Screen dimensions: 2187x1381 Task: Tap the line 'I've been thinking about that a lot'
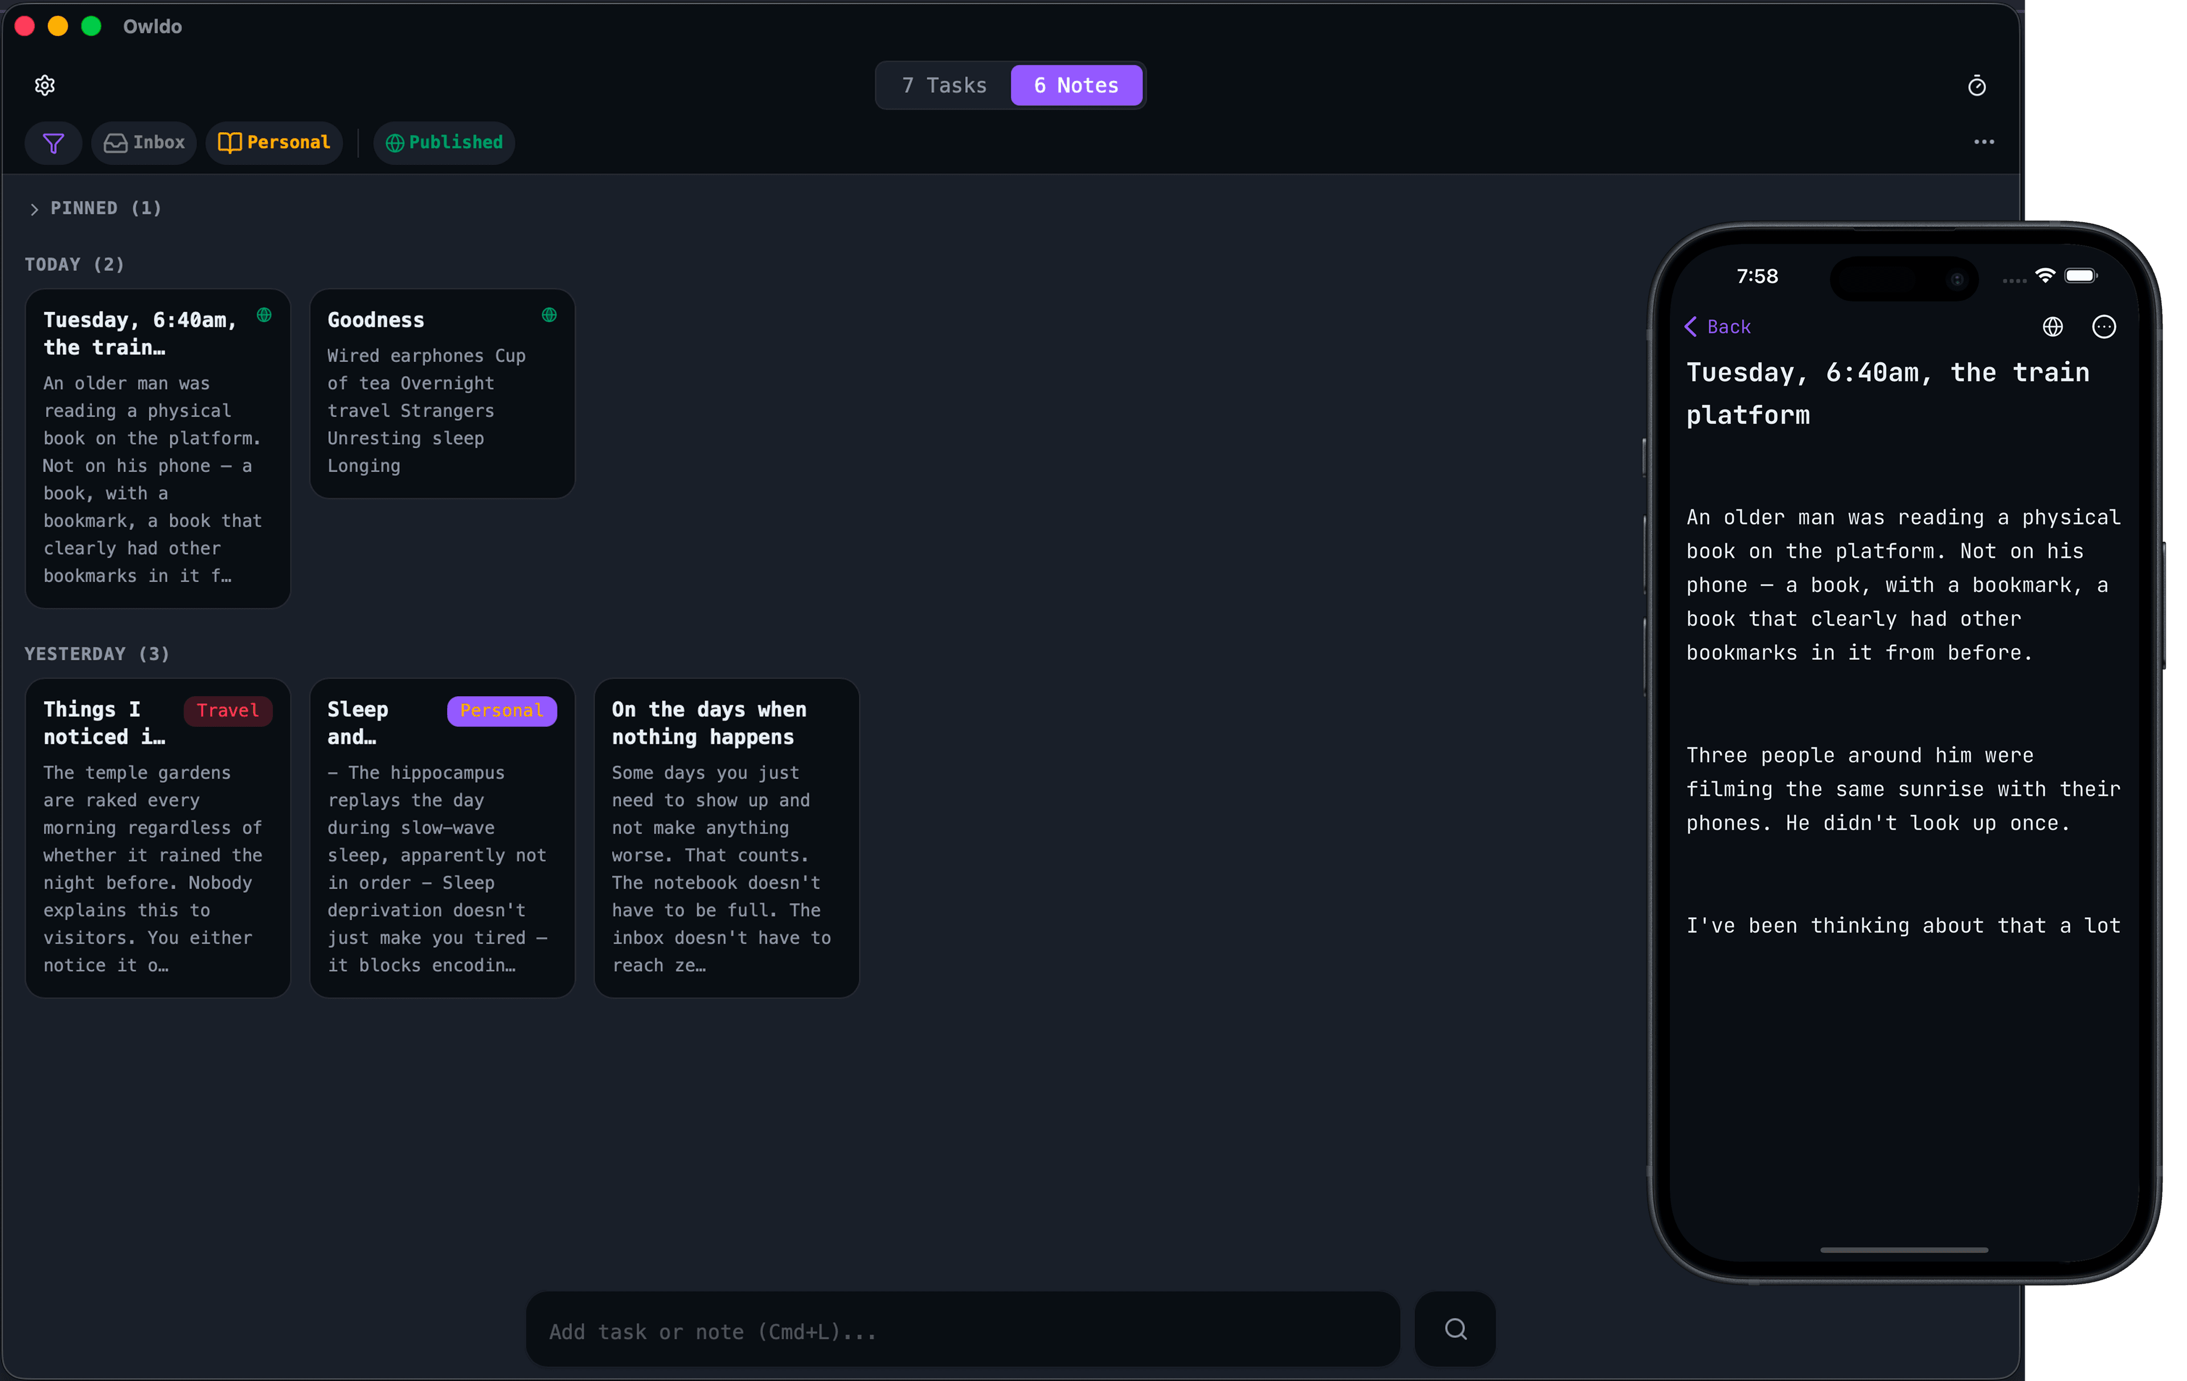[x=1903, y=925]
